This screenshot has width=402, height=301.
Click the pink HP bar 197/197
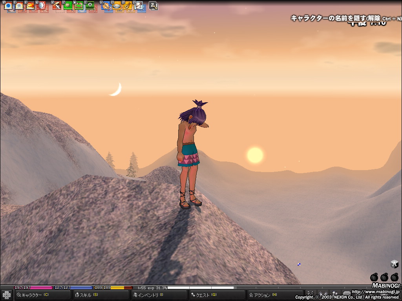click(33, 288)
